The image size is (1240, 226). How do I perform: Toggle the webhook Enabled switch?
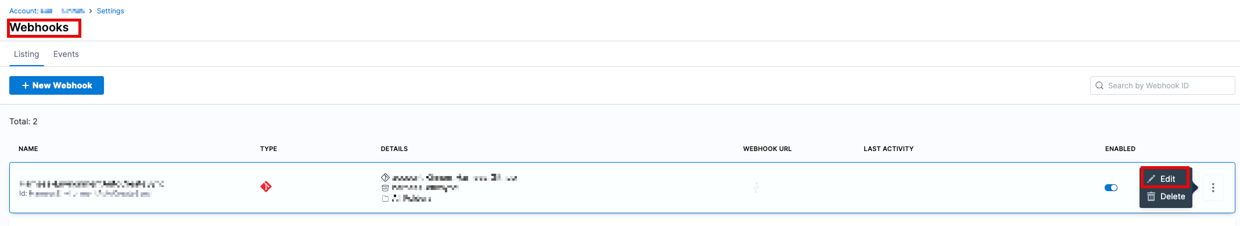point(1111,188)
